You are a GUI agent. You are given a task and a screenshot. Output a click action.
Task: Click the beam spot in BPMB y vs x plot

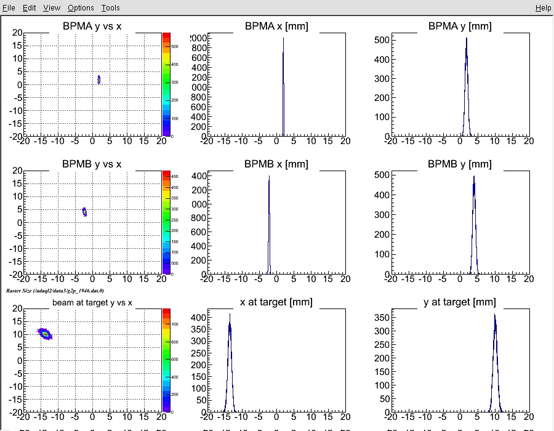84,212
